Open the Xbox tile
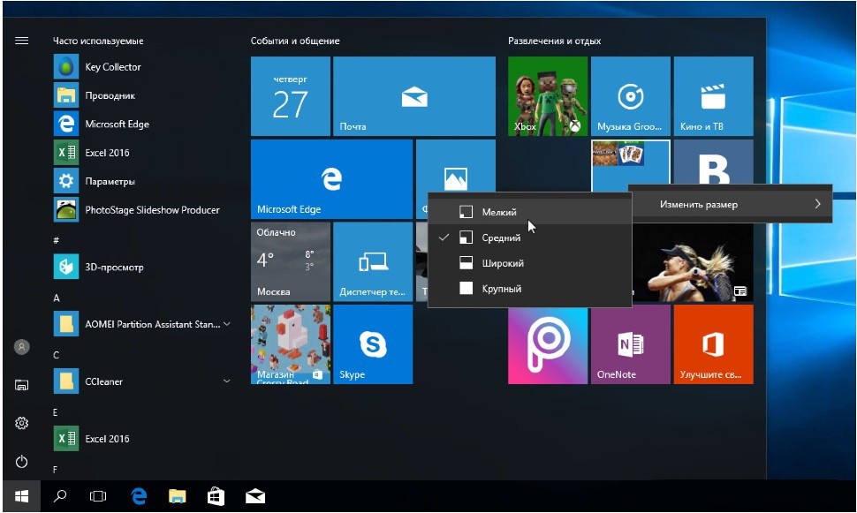857x513 pixels. click(x=548, y=96)
